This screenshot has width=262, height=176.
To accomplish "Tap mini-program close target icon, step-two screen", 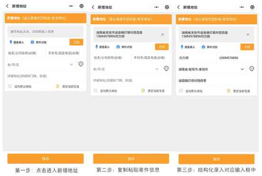I will 167,7.
